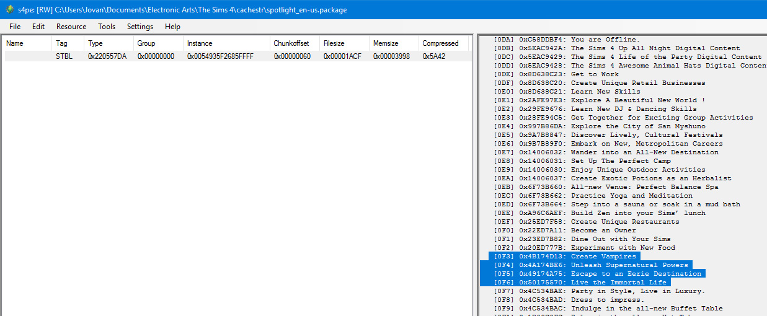Click the s4pe application icon in title bar
The image size is (767, 316).
tap(10, 10)
